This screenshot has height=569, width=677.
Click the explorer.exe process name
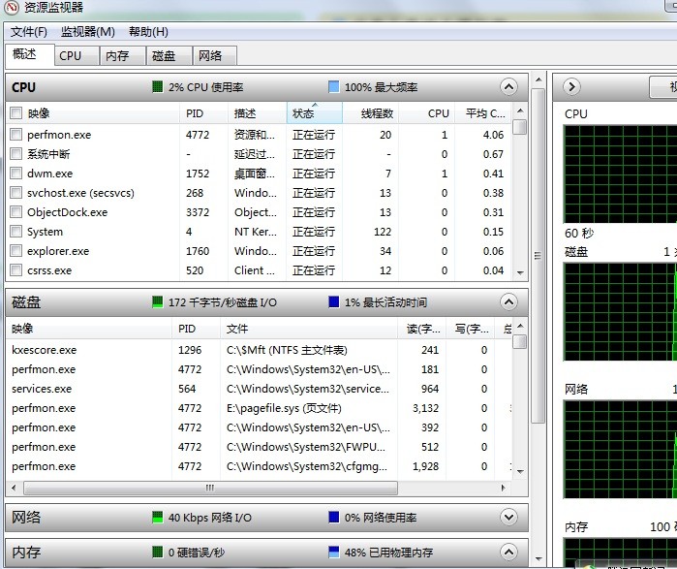(x=58, y=251)
